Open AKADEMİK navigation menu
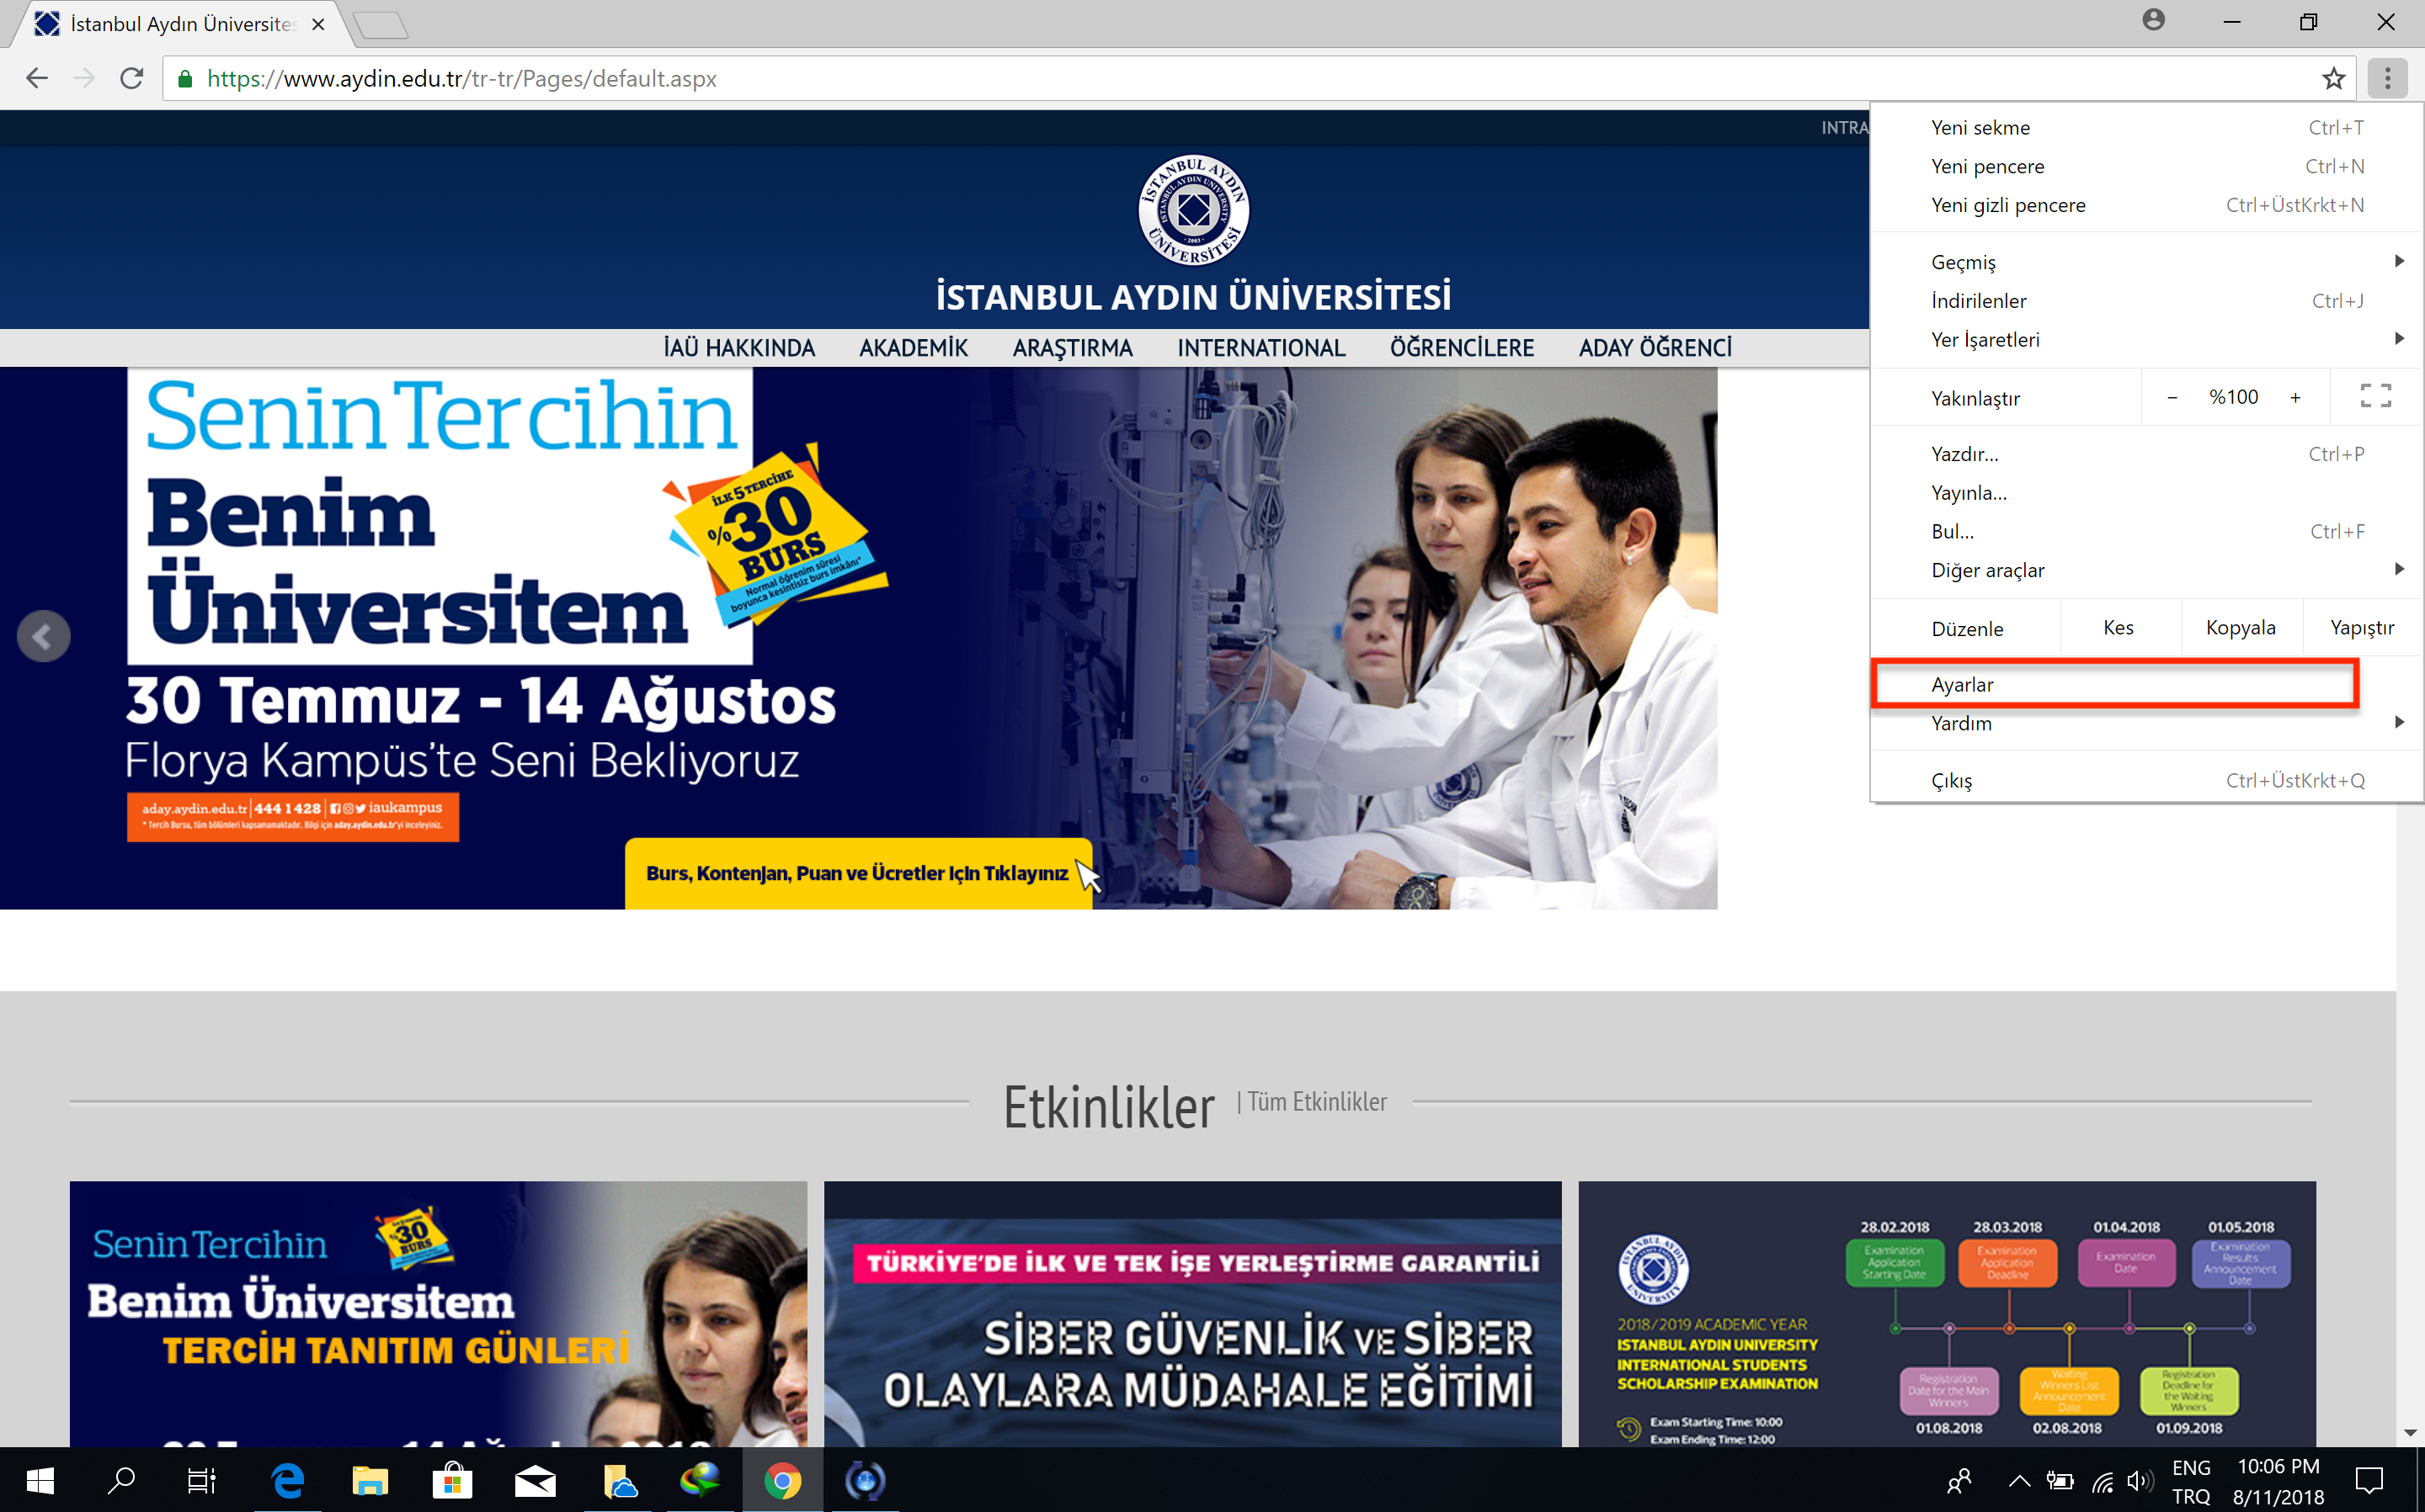The width and height of the screenshot is (2425, 1512). pos(913,348)
